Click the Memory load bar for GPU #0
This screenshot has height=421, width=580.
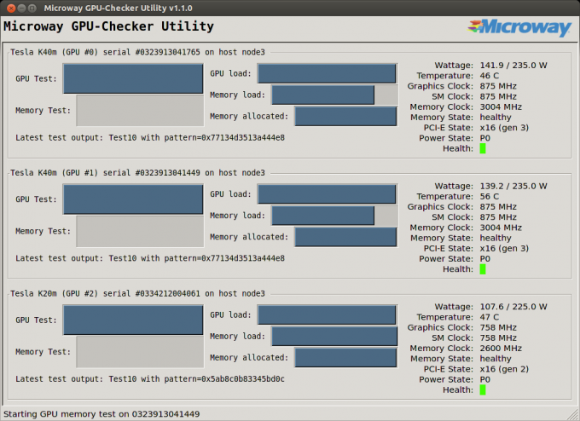point(334,95)
